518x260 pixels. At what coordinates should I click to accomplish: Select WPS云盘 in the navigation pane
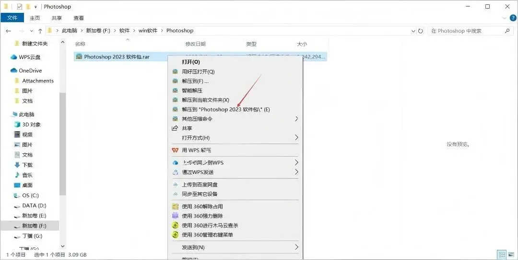pyautogui.click(x=30, y=57)
